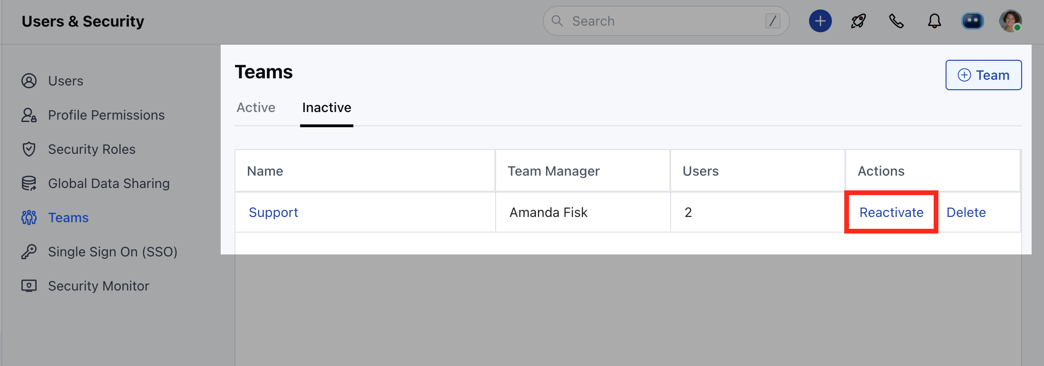Open the chatbot assistant icon
Viewport: 1044px width, 366px height.
[x=973, y=21]
